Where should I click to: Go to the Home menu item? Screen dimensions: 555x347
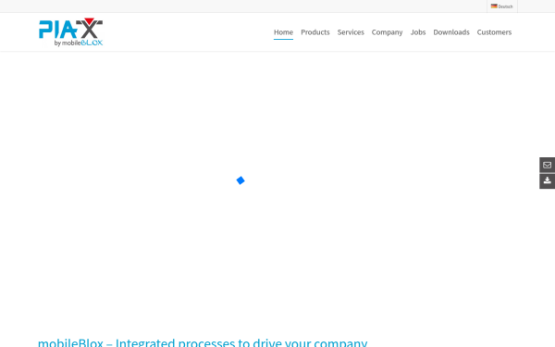[283, 32]
